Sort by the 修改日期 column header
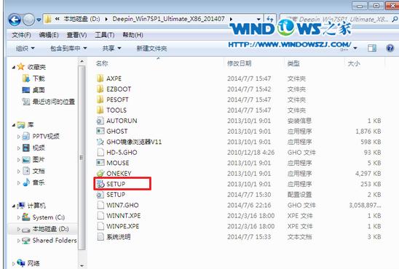Image resolution: width=399 pixels, height=269 pixels. (240, 63)
